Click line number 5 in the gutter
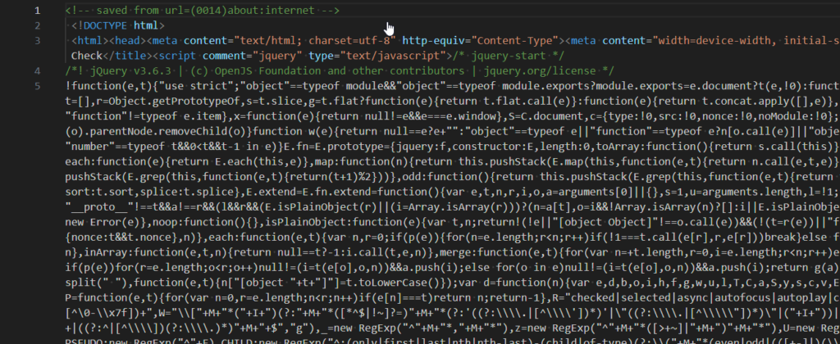 pos(39,85)
